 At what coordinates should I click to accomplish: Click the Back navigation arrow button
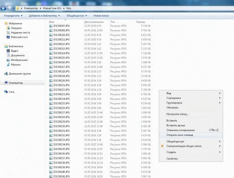[x=3, y=8]
